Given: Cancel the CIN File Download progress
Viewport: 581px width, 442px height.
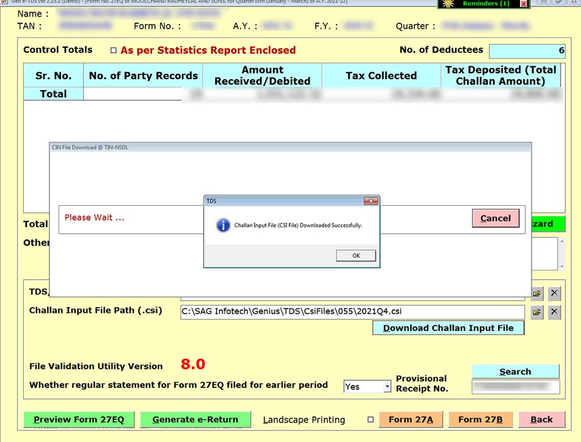Looking at the screenshot, I should (x=496, y=218).
